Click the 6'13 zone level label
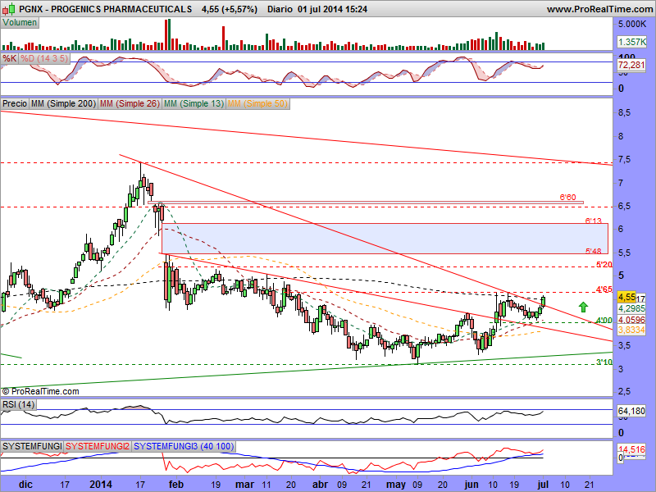This screenshot has width=656, height=492. (x=593, y=221)
